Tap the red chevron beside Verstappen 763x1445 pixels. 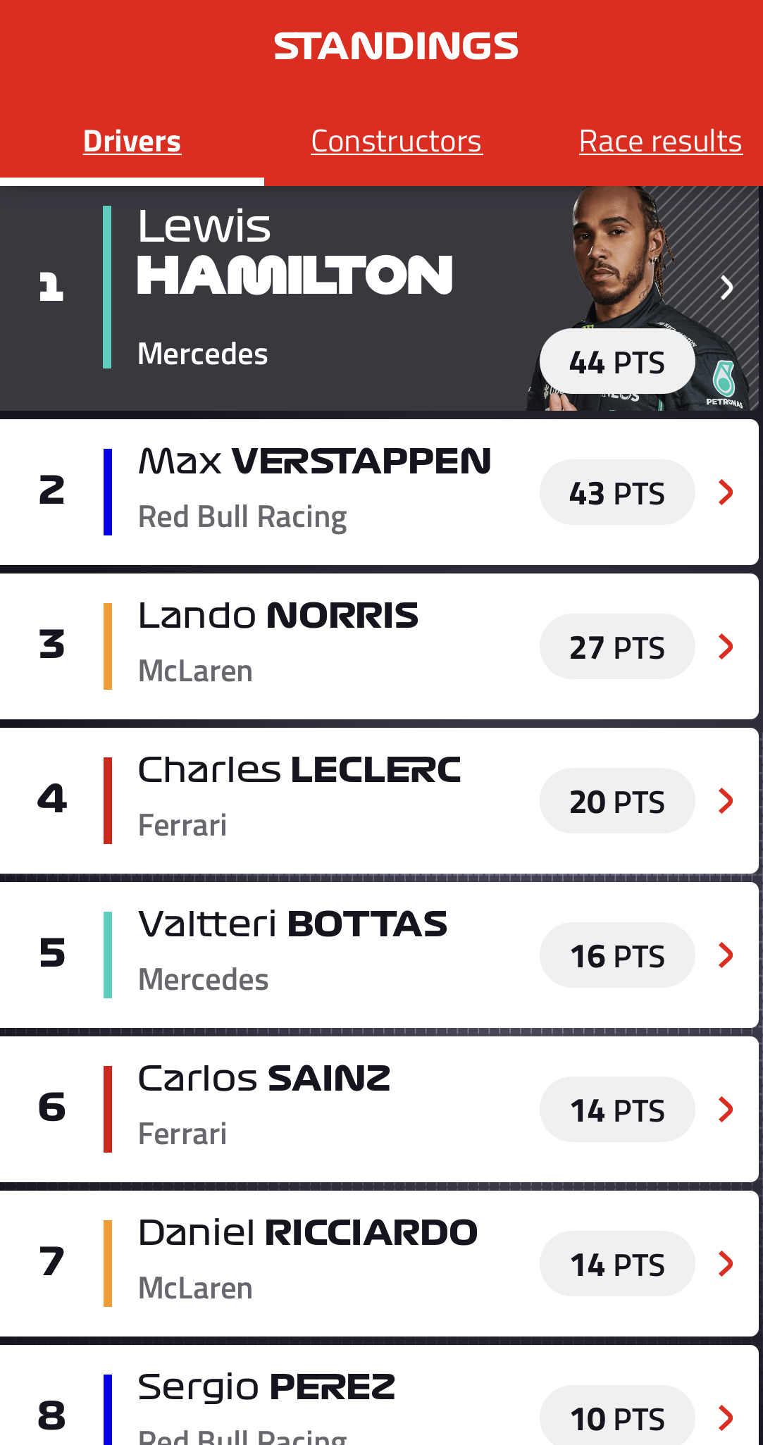pyautogui.click(x=726, y=492)
